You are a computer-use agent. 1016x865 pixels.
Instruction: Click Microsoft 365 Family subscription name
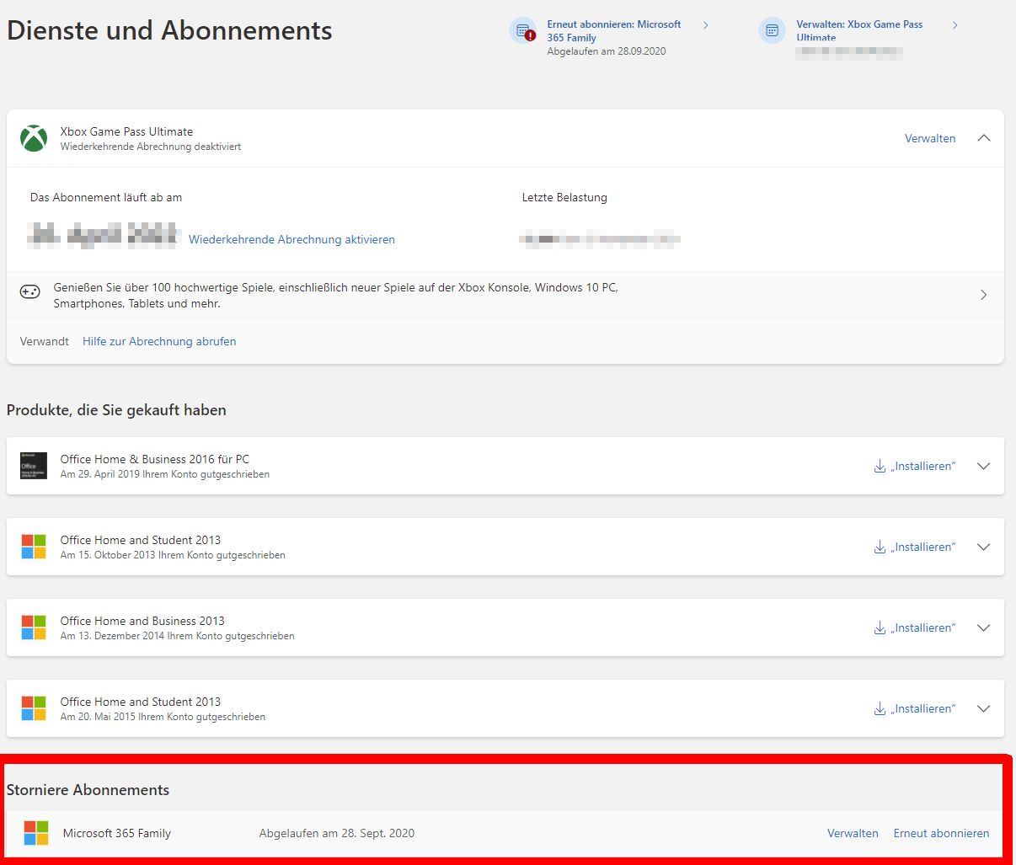[117, 833]
